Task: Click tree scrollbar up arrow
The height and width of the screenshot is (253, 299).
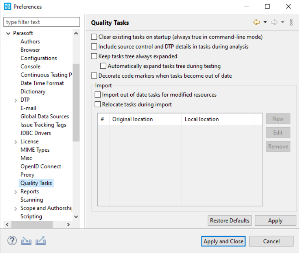Action: point(76,33)
